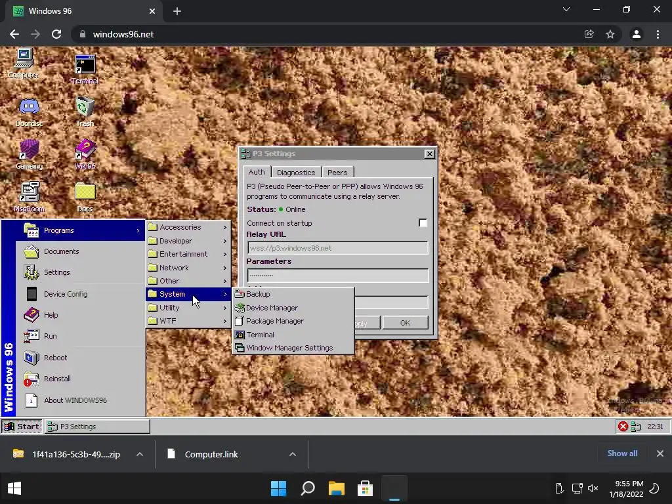The width and height of the screenshot is (672, 504).
Task: Open options for Computer.link download
Action: (293, 454)
